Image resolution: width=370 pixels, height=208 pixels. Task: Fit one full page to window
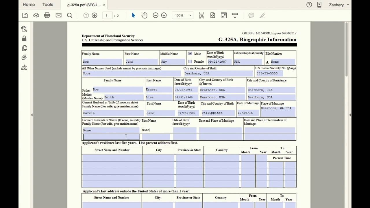point(212,15)
